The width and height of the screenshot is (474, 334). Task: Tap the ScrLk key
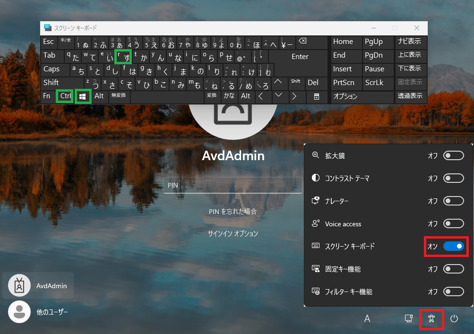tap(378, 83)
